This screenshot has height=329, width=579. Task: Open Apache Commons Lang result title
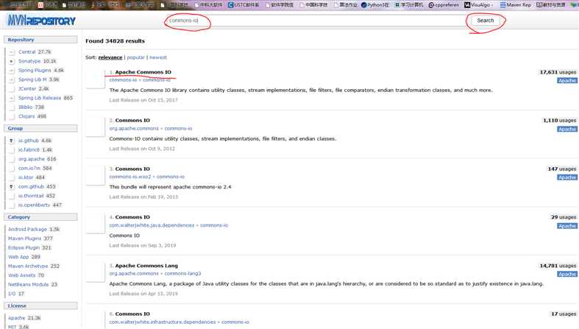tap(146, 266)
